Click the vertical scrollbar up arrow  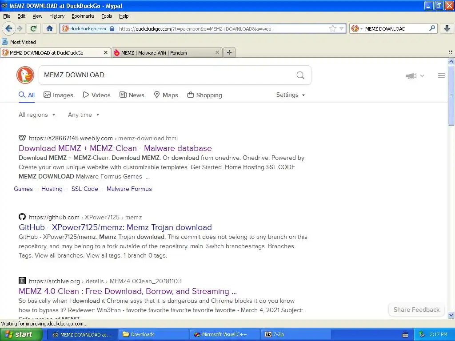tap(451, 61)
